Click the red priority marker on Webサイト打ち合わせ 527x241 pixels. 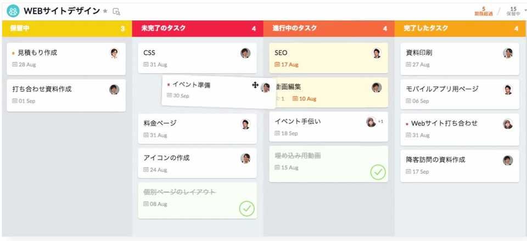click(x=407, y=124)
